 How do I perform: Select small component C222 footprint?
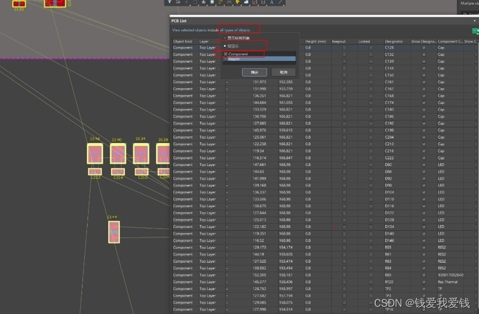point(95,172)
